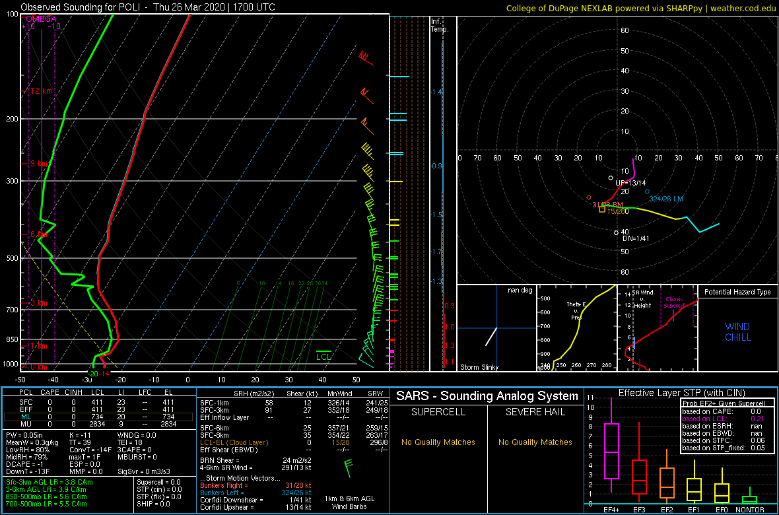Click the 700-500mb LR lapse rate

click(x=46, y=504)
